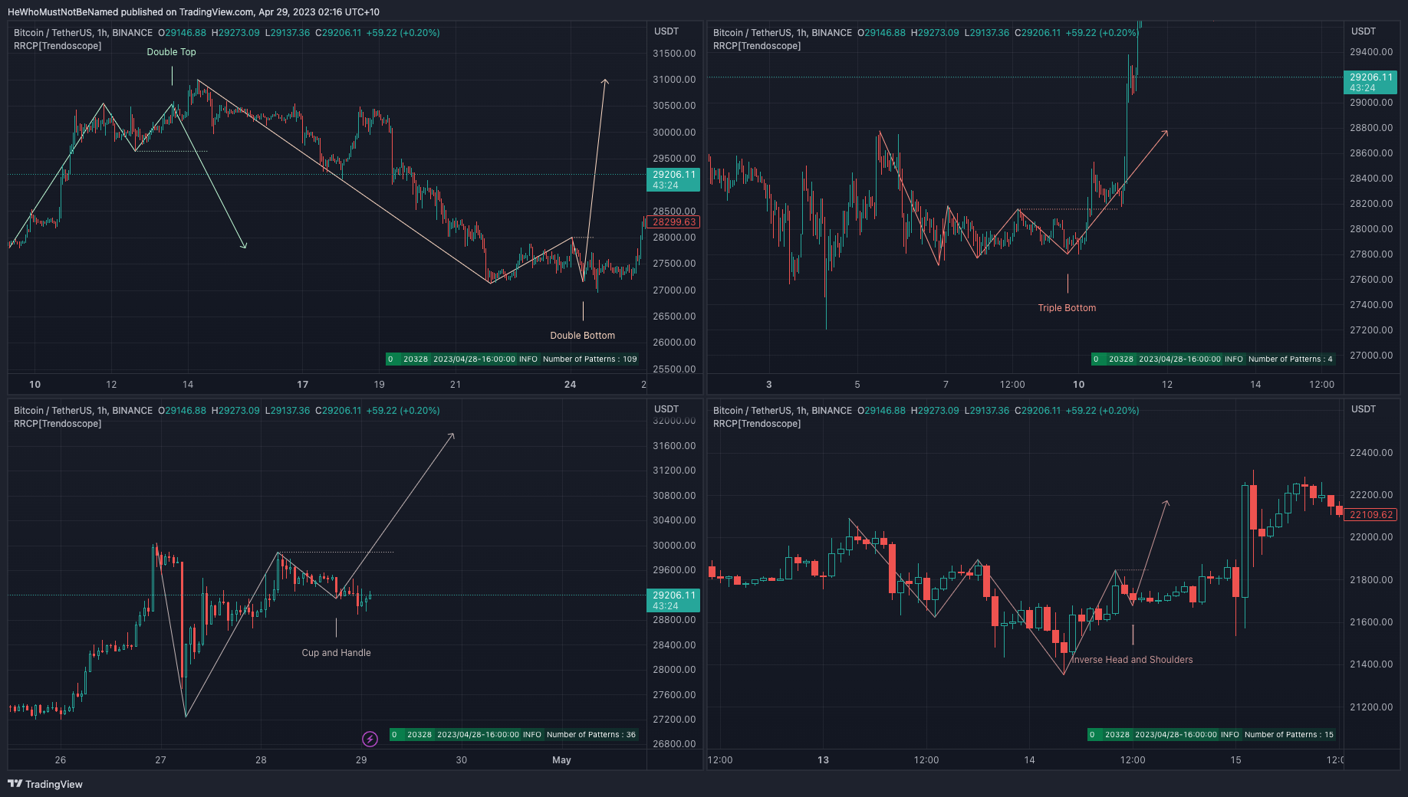Click the 25500.00 price axis value
Viewport: 1408px width, 797px height.
(674, 369)
